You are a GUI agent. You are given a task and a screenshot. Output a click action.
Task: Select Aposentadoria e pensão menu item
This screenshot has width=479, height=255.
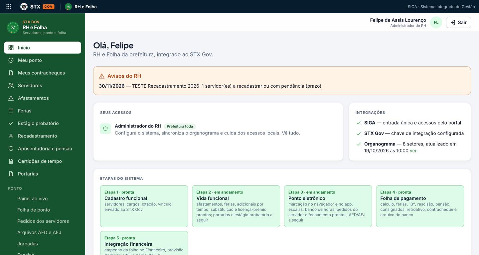tap(43, 149)
